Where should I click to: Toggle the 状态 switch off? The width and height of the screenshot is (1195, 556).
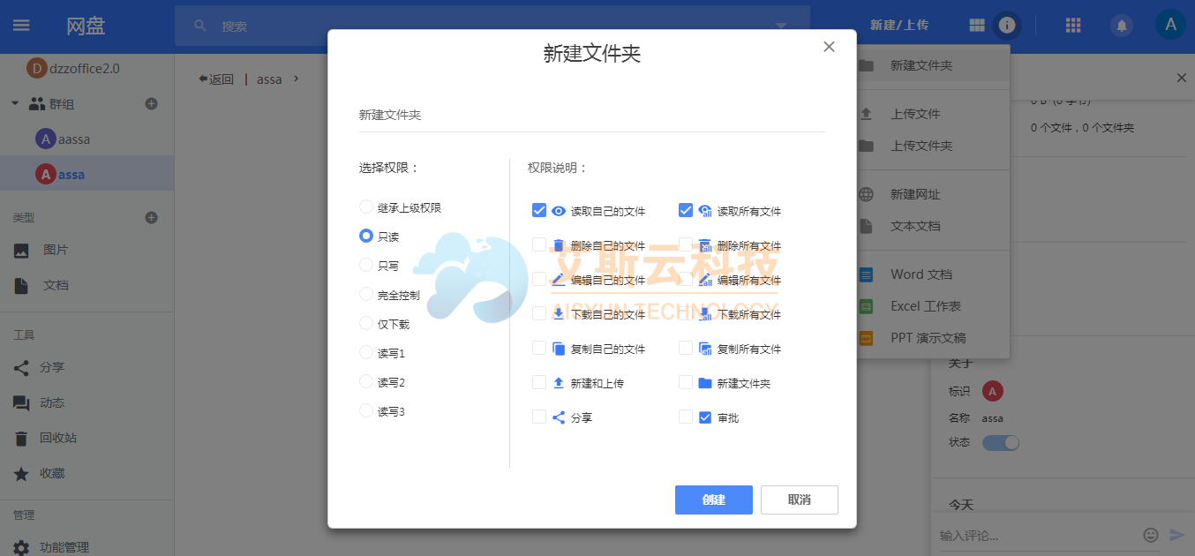tap(1001, 441)
